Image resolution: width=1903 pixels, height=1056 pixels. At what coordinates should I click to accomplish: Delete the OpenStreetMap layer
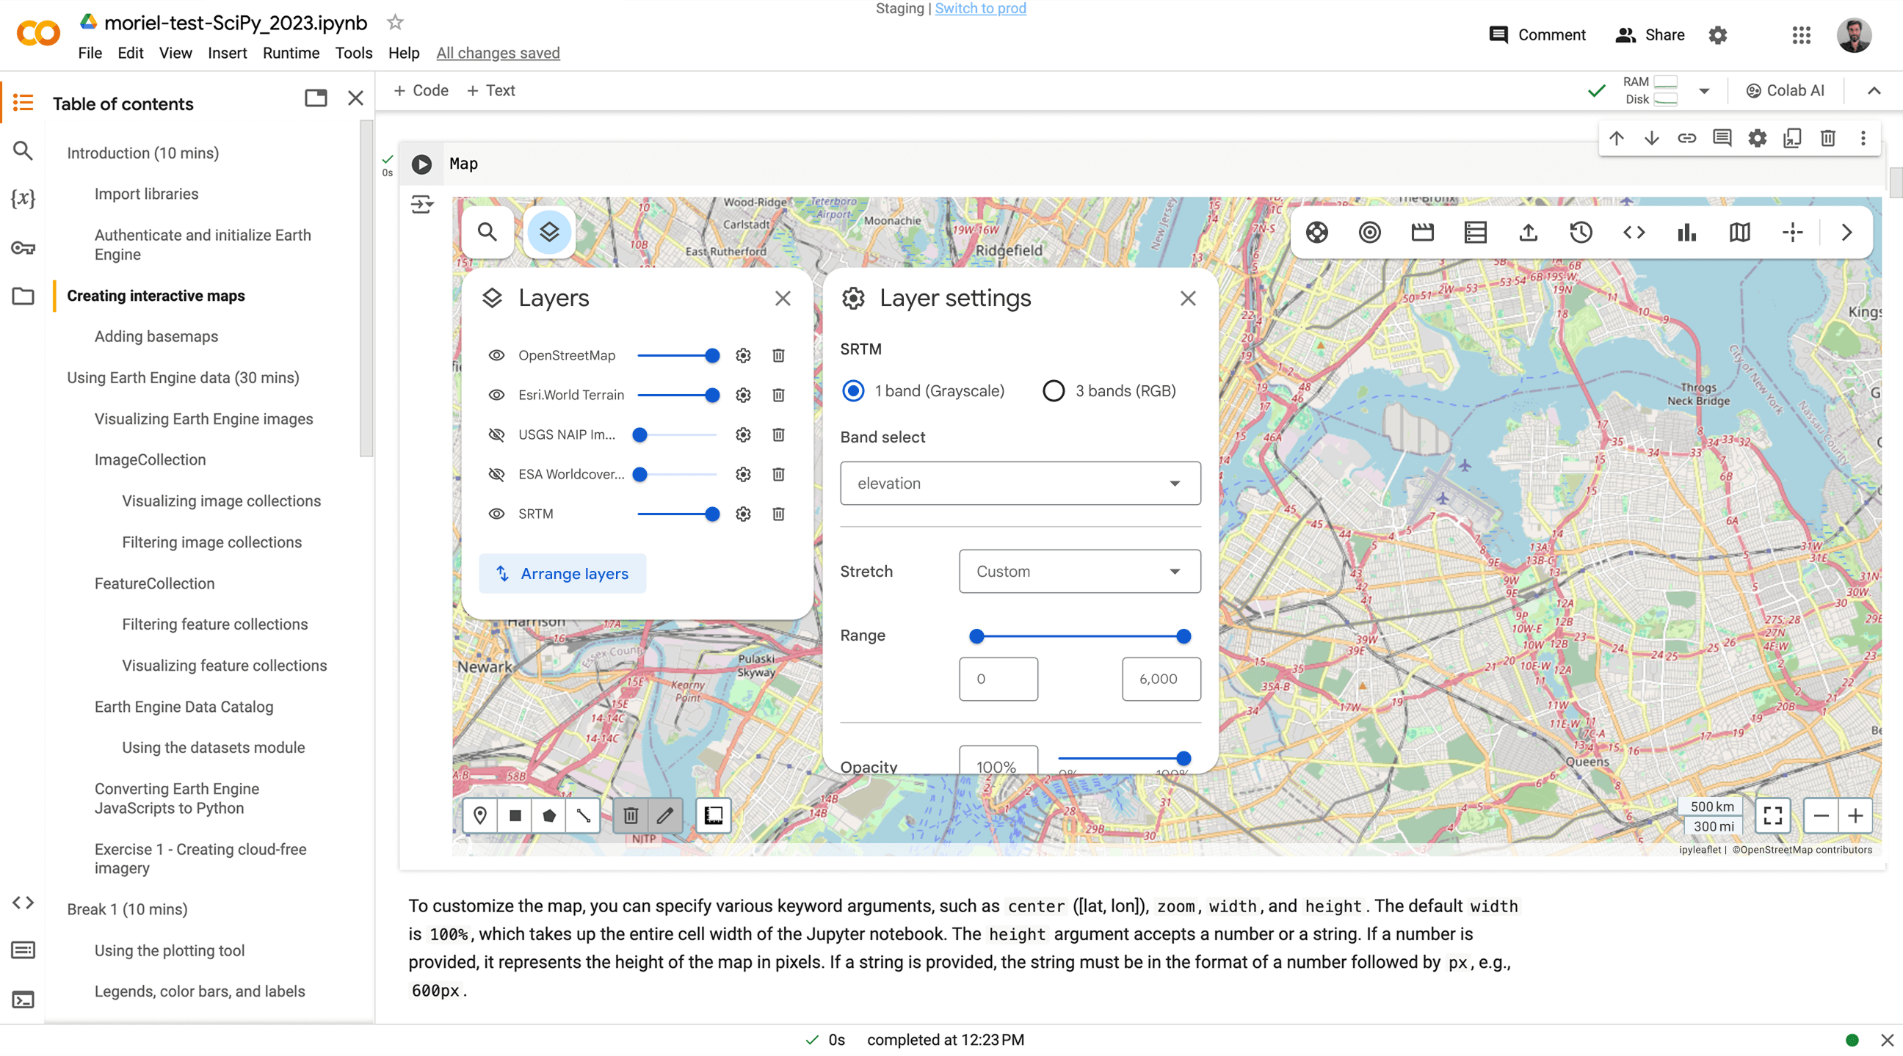tap(779, 356)
